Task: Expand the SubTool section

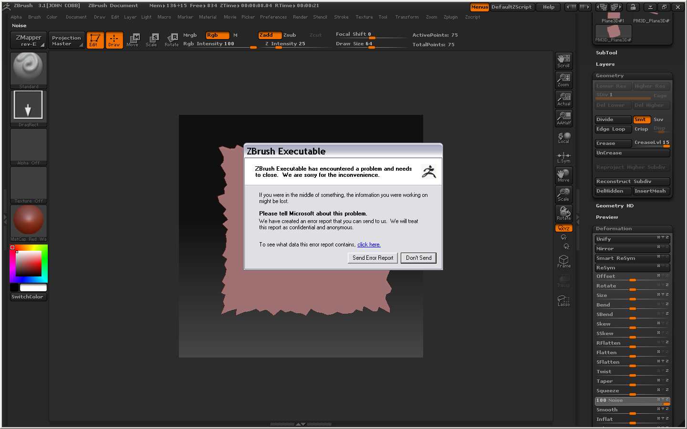Action: click(x=606, y=53)
